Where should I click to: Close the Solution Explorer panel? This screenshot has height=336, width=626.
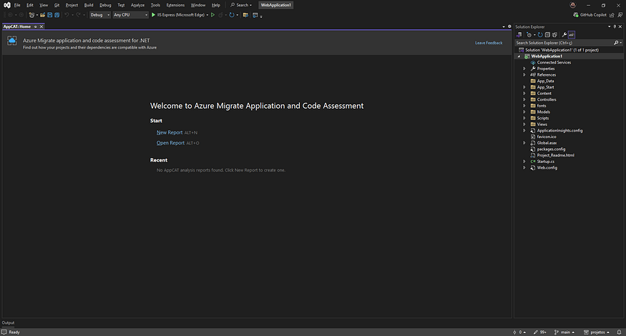pos(620,26)
